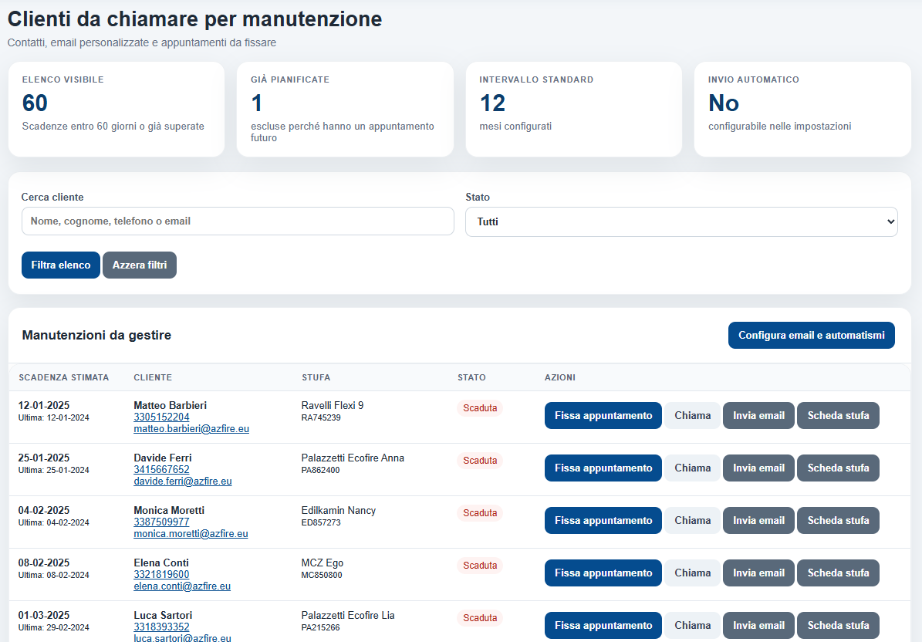The width and height of the screenshot is (922, 642).
Task: Schedule appointment for Matteo Barbieri
Action: (603, 416)
